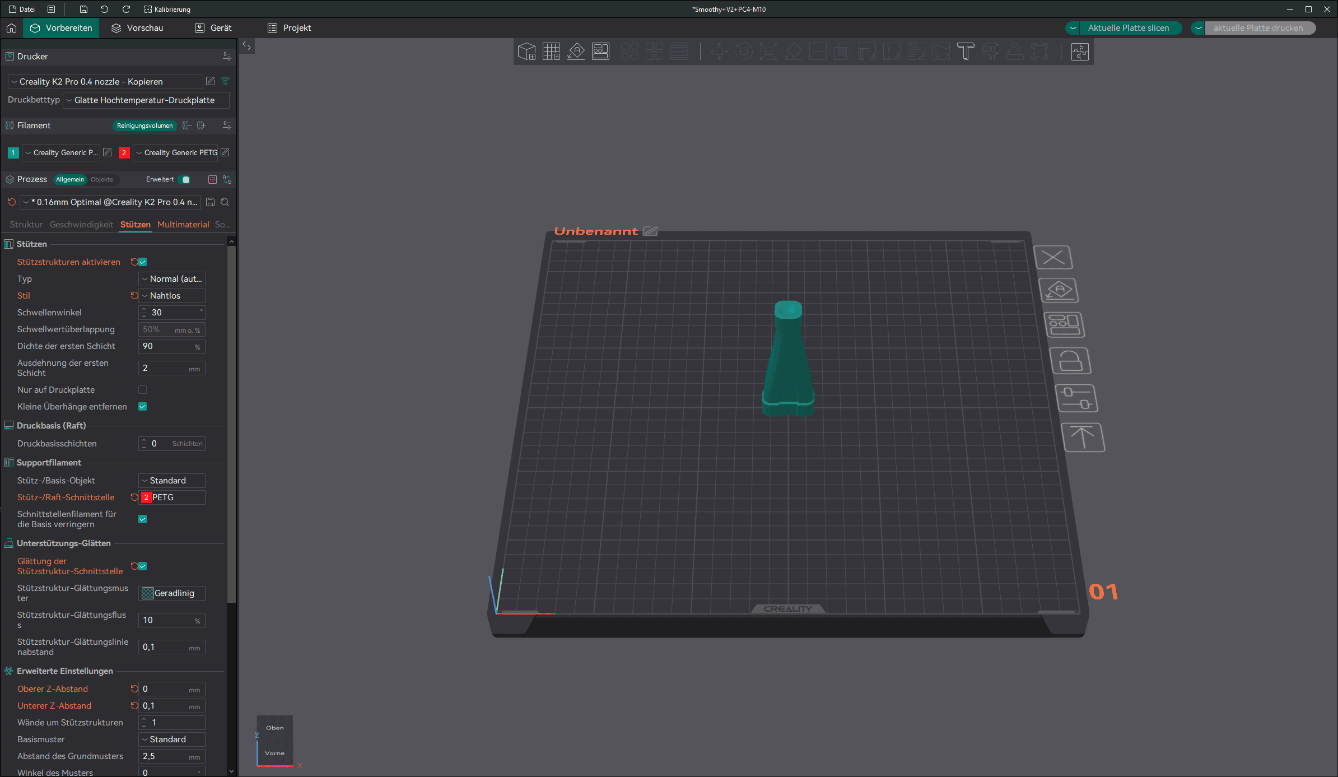Click the Reinigungsvolumen button
The width and height of the screenshot is (1338, 777).
point(144,125)
